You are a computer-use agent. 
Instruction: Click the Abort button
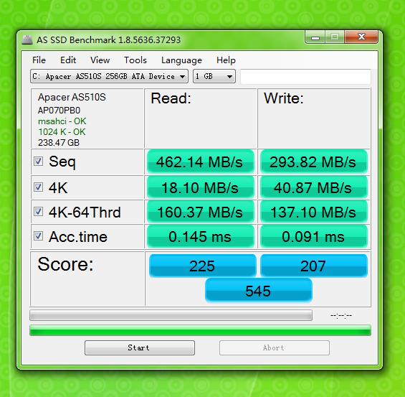coord(275,348)
